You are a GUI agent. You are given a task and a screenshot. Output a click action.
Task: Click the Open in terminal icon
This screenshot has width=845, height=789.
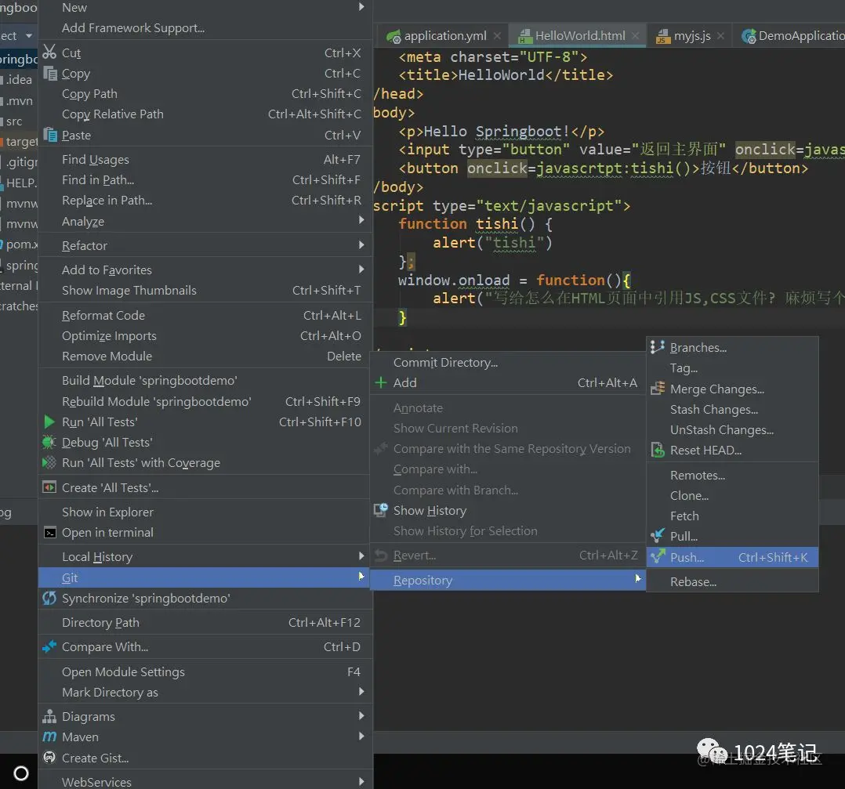(49, 532)
